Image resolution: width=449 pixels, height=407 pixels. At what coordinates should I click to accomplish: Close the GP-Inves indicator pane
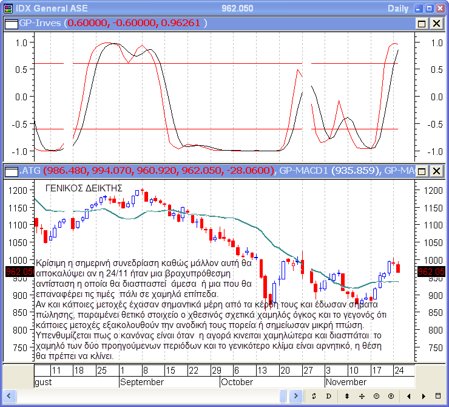(436, 23)
